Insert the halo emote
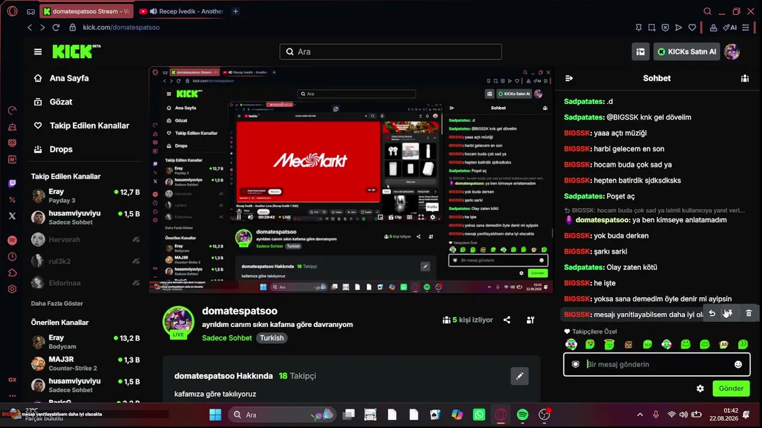Image resolution: width=762 pixels, height=428 pixels. [x=609, y=344]
